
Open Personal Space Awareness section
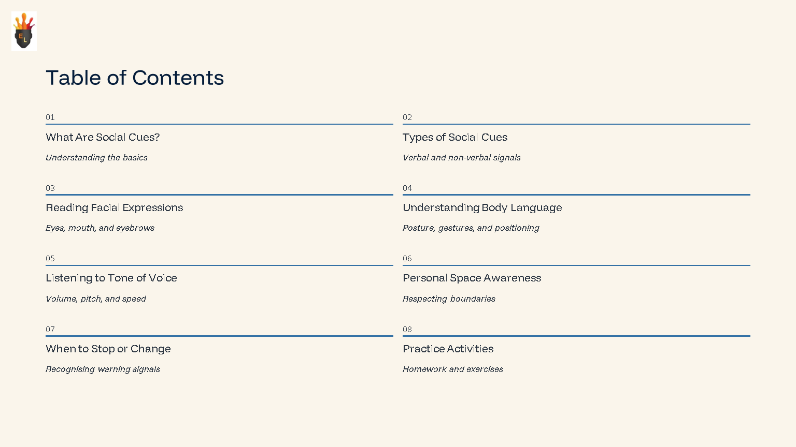click(472, 278)
